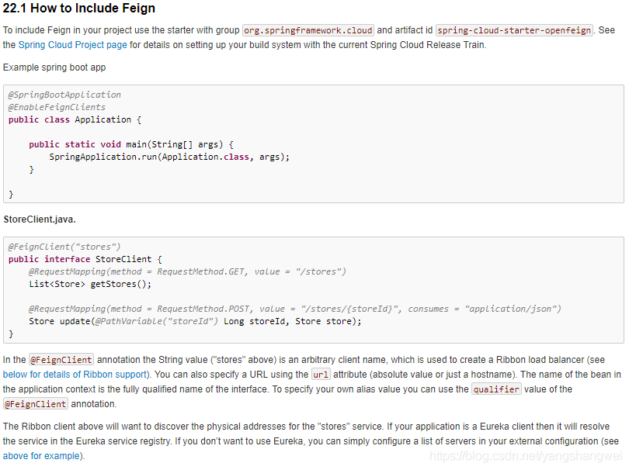Open the Spring Cloud Project page link

[x=72, y=45]
